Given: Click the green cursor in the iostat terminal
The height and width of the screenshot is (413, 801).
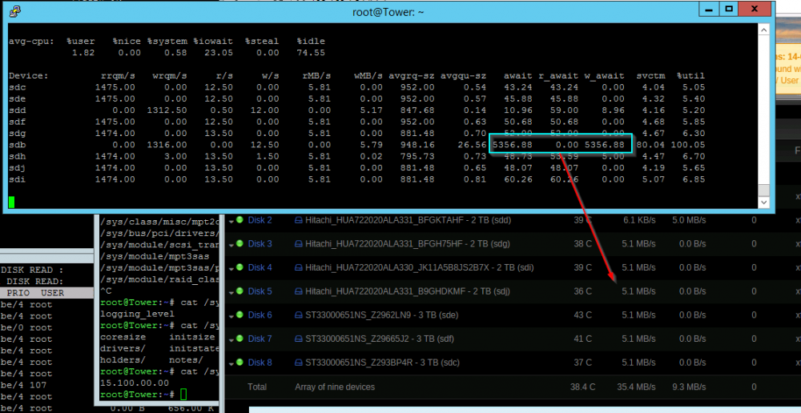Looking at the screenshot, I should (x=12, y=202).
